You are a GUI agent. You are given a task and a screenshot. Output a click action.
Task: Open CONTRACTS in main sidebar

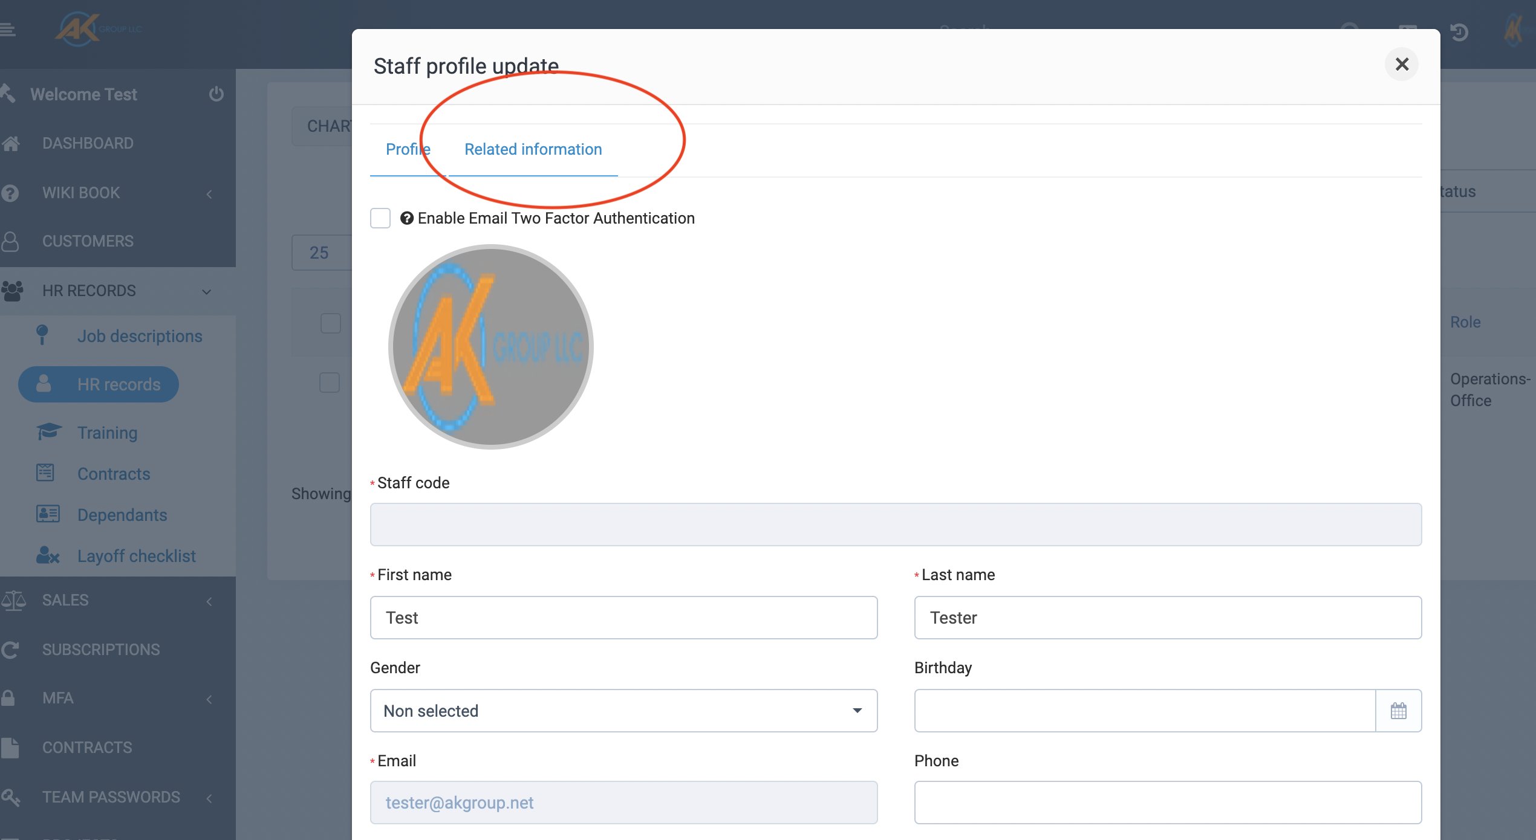pos(87,748)
